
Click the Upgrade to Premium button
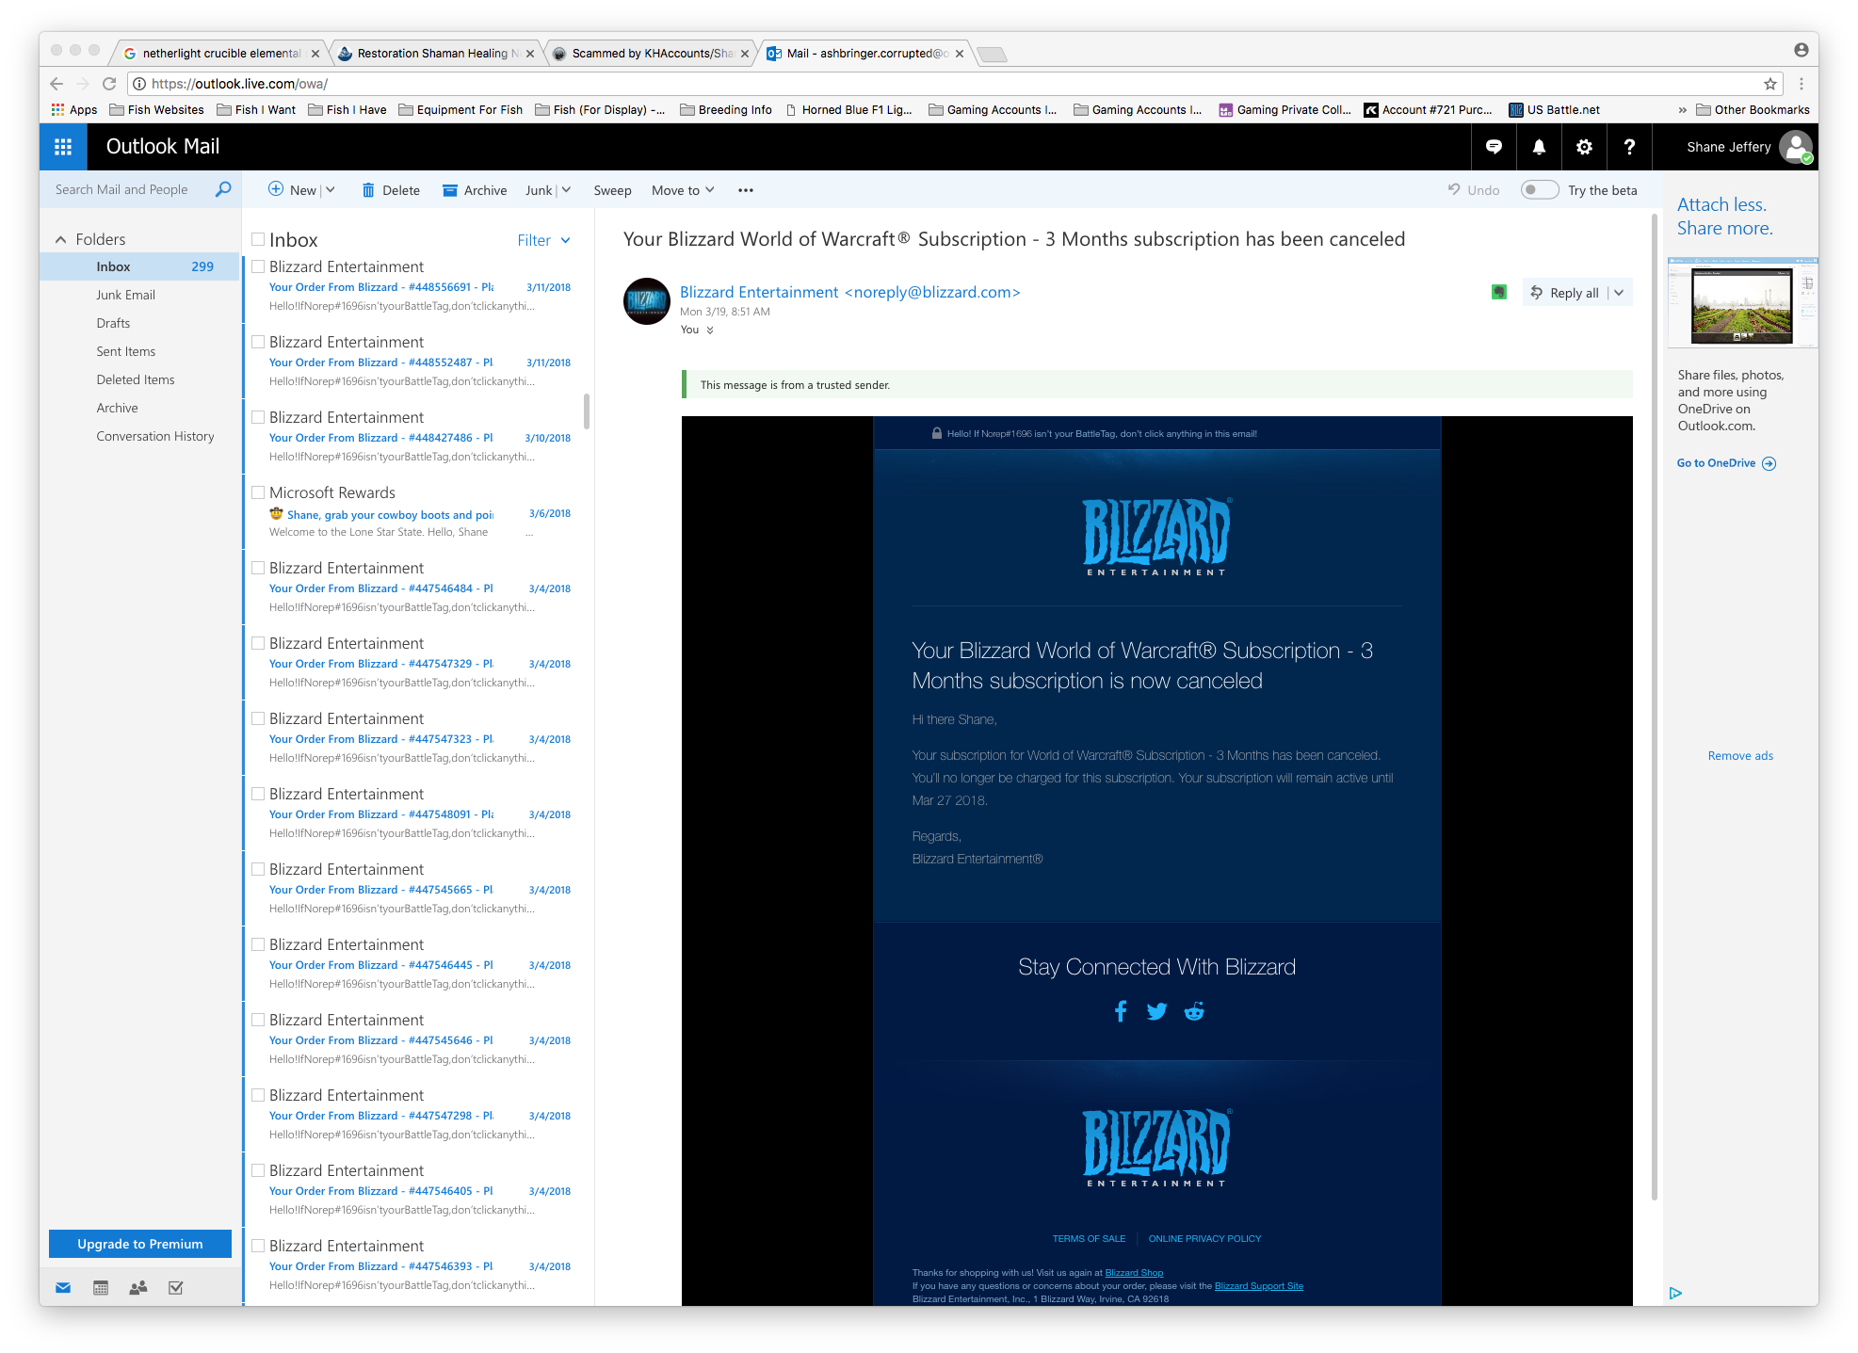click(139, 1244)
